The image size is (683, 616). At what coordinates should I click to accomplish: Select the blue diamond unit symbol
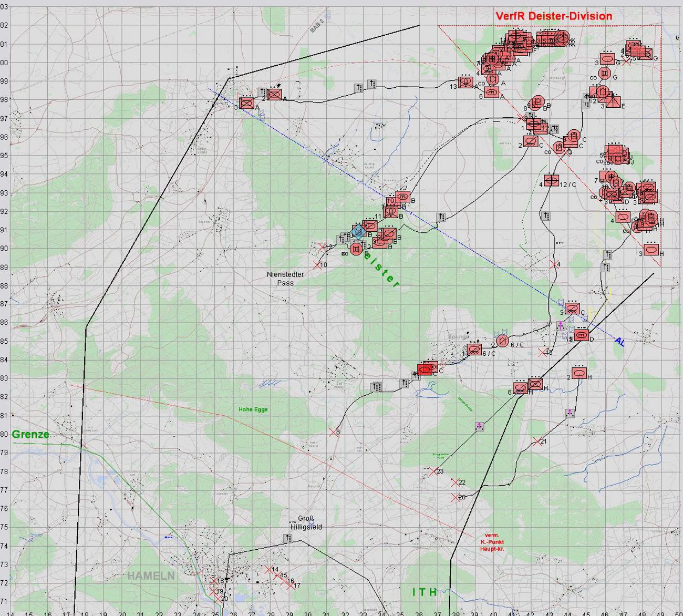point(358,231)
